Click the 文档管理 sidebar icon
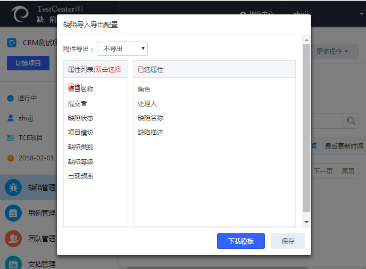The width and height of the screenshot is (366, 269). point(13,263)
